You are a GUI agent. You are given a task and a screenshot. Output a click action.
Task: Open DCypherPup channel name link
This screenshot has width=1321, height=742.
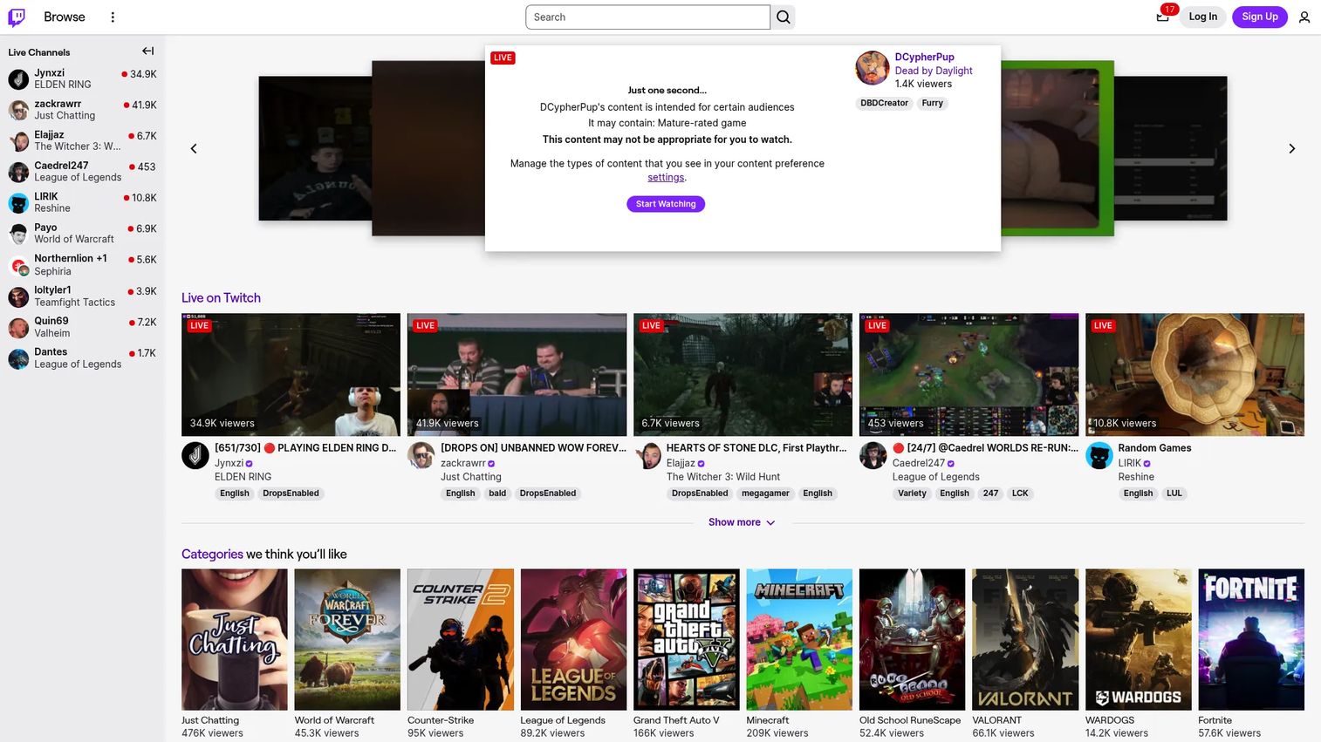point(924,57)
